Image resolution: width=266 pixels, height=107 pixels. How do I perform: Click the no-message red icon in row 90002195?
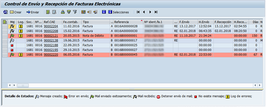point(12,50)
